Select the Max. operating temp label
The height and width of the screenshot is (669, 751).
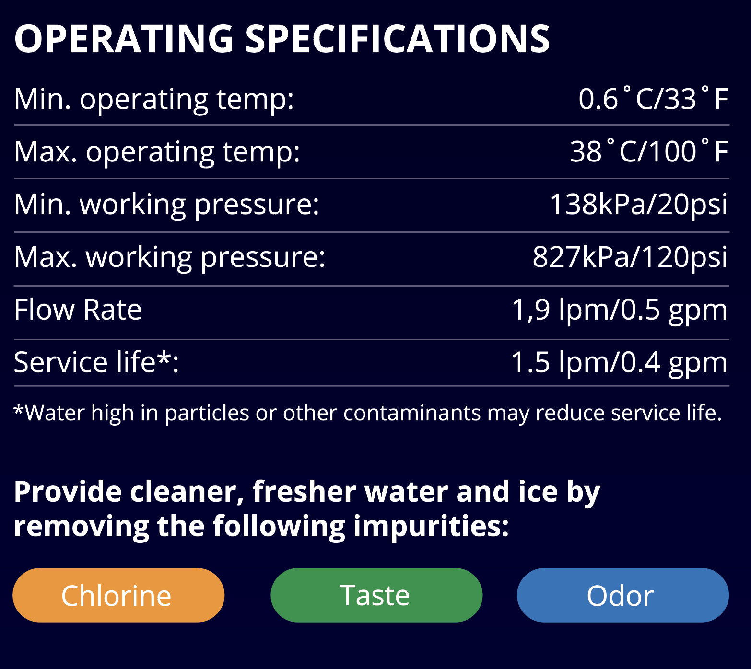[157, 152]
